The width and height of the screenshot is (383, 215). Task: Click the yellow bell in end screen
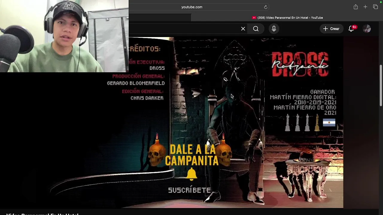click(x=191, y=174)
